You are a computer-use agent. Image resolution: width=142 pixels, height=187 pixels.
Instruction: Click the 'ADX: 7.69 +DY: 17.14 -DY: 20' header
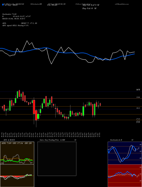tap(16, 143)
